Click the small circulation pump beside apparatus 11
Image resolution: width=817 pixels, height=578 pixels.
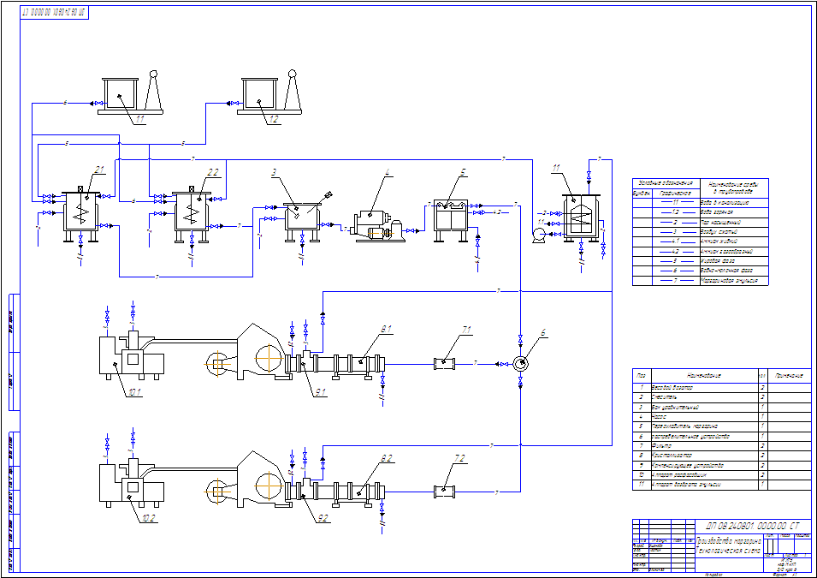538,235
